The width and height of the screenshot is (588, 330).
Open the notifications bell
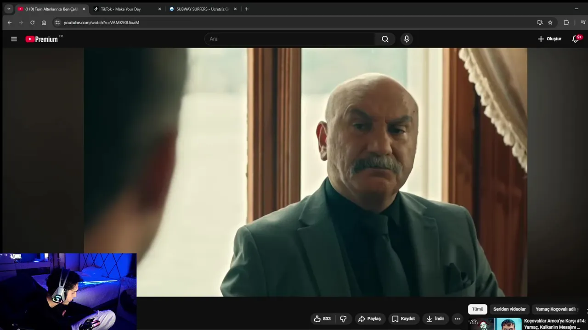click(576, 39)
